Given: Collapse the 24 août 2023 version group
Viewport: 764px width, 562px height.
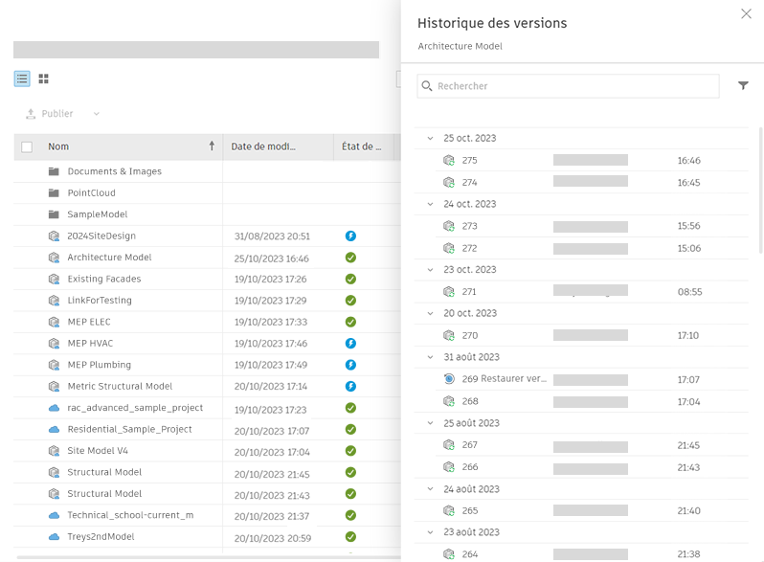Looking at the screenshot, I should pyautogui.click(x=430, y=489).
